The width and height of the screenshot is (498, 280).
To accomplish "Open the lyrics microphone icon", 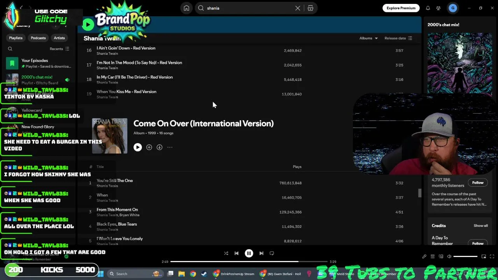I will click(x=424, y=257).
